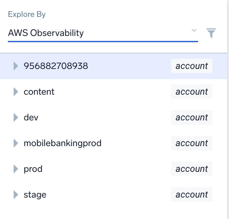
Task: Click the account tag beside mobilebankingprod
Action: tap(191, 143)
